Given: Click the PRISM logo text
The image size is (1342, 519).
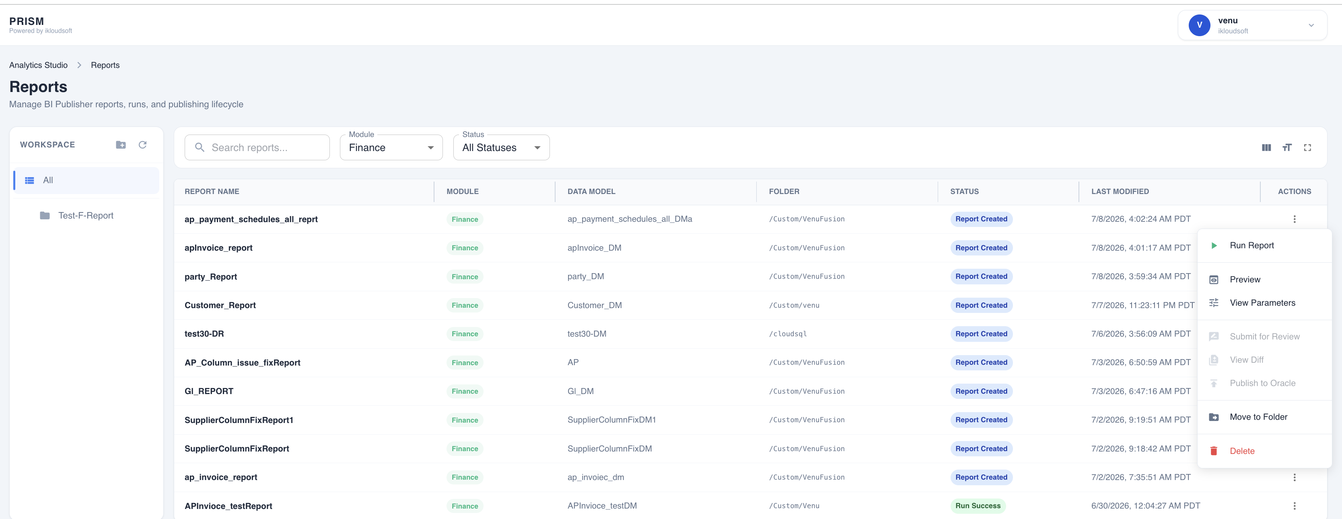Looking at the screenshot, I should pos(27,21).
